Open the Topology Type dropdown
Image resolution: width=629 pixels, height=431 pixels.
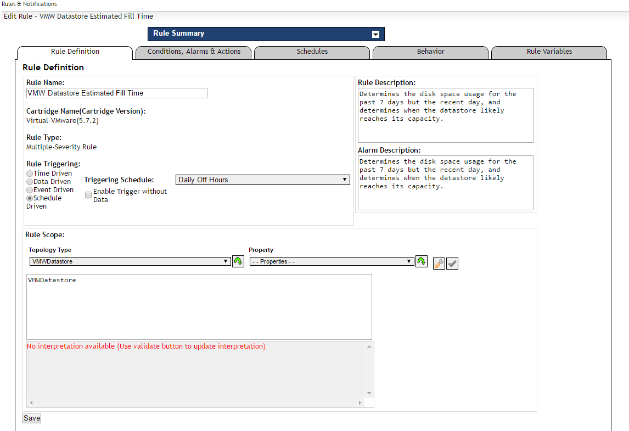pyautogui.click(x=131, y=261)
